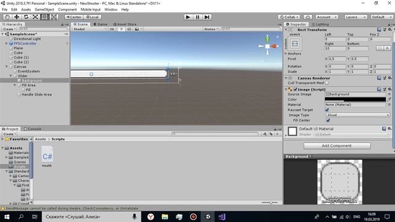Select Source Image object picker circle
Screen dimensions: 395x222
389,94
